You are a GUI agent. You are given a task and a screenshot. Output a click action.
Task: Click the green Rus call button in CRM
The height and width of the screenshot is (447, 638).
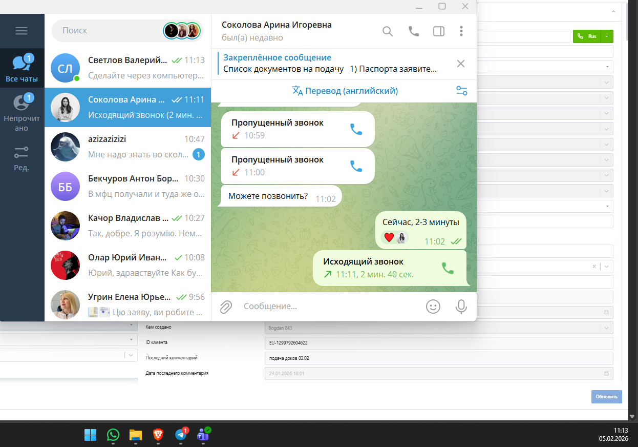click(586, 36)
